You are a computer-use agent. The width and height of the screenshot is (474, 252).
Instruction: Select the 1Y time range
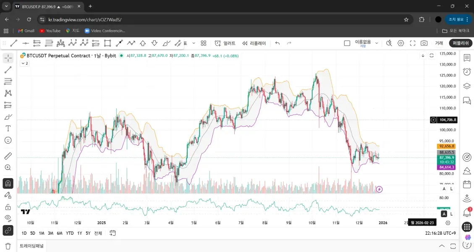pyautogui.click(x=79, y=233)
